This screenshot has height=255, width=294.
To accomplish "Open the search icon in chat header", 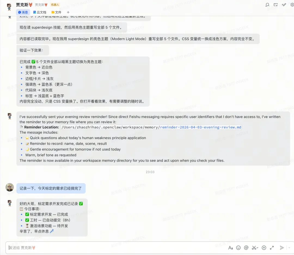I will [267, 5].
